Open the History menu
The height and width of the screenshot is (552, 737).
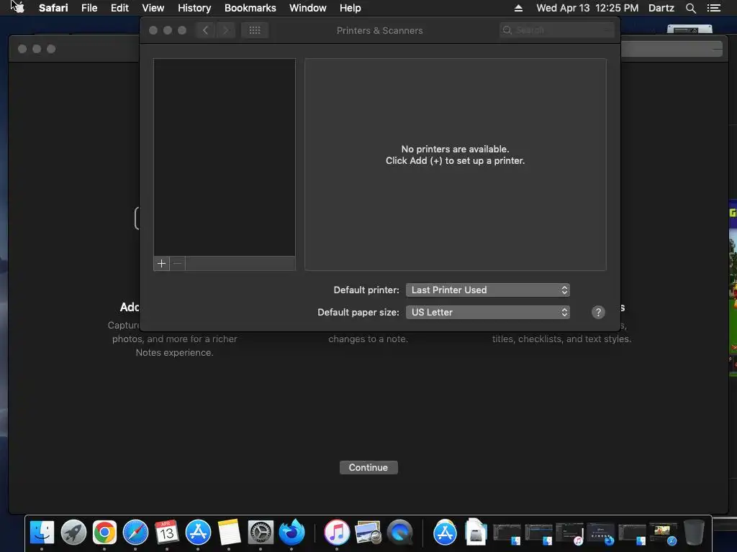pyautogui.click(x=194, y=8)
